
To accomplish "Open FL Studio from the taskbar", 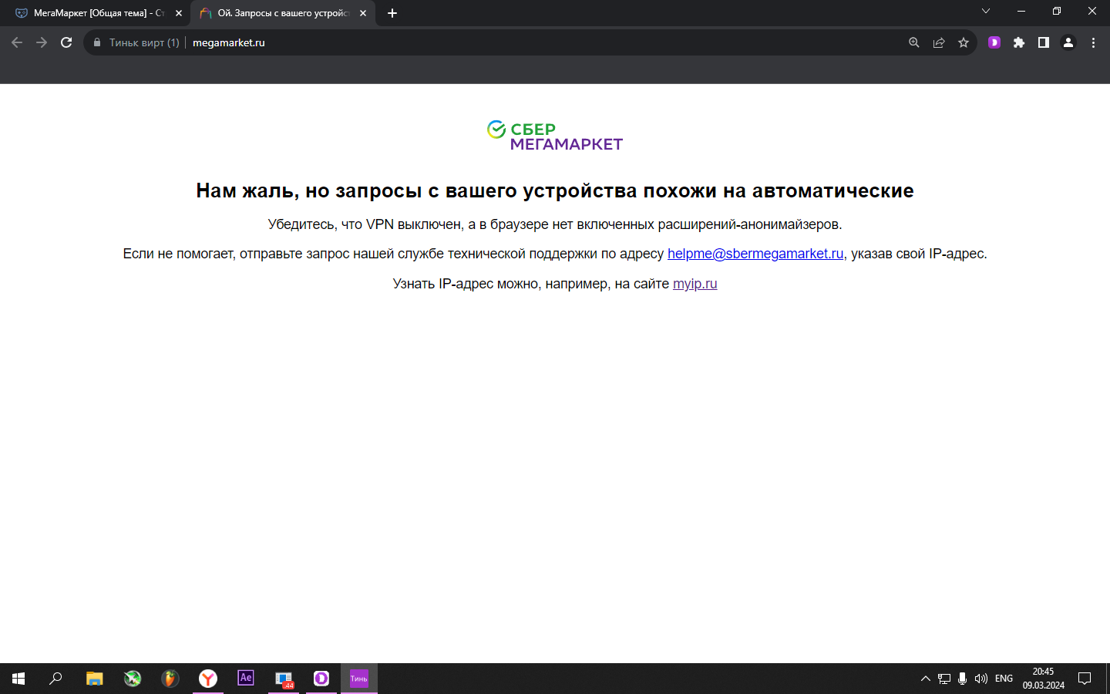I will (x=170, y=679).
